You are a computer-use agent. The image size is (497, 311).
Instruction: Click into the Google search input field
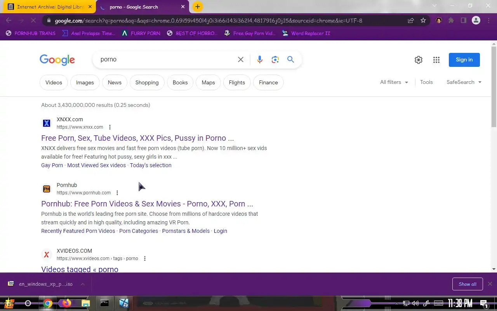click(167, 59)
